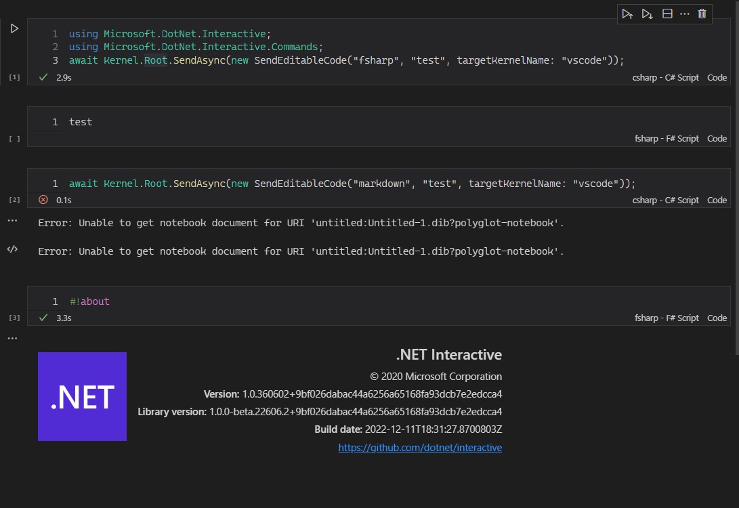
Task: Click the green success check beside 2.9s
Action: click(43, 77)
